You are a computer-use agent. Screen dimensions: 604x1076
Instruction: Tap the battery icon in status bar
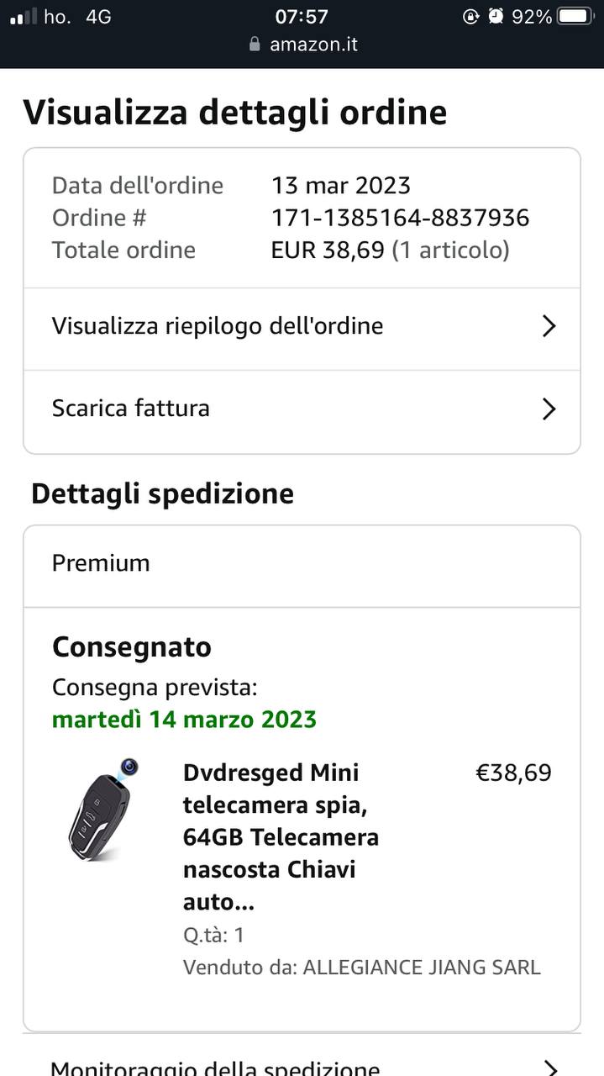pos(575,16)
